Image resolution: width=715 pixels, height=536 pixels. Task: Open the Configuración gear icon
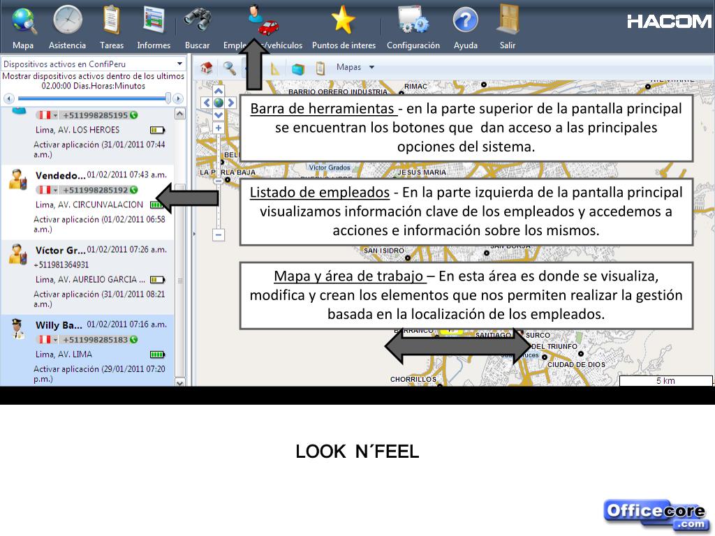pyautogui.click(x=413, y=20)
